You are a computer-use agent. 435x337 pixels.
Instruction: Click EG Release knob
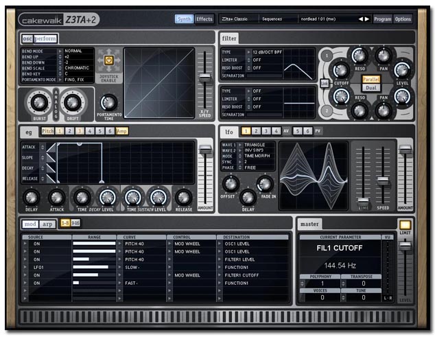[x=183, y=198]
